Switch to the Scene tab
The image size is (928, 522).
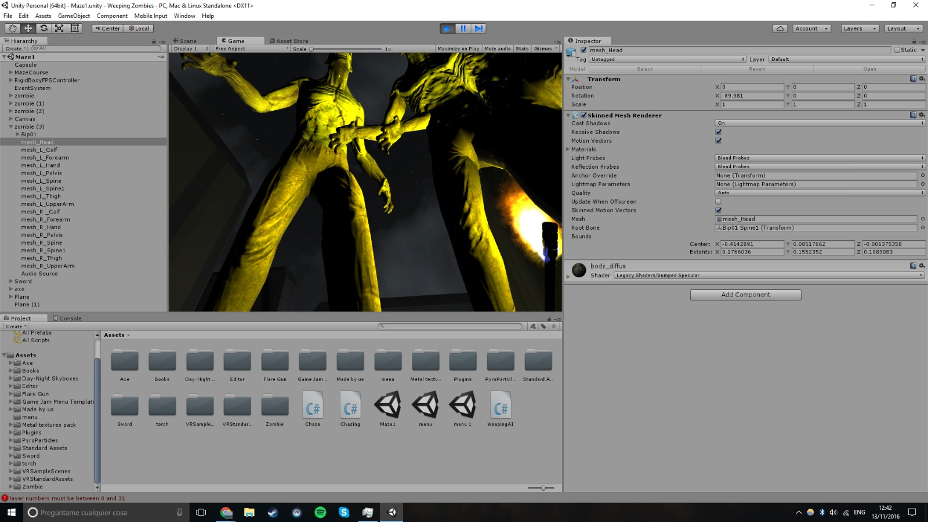click(186, 41)
